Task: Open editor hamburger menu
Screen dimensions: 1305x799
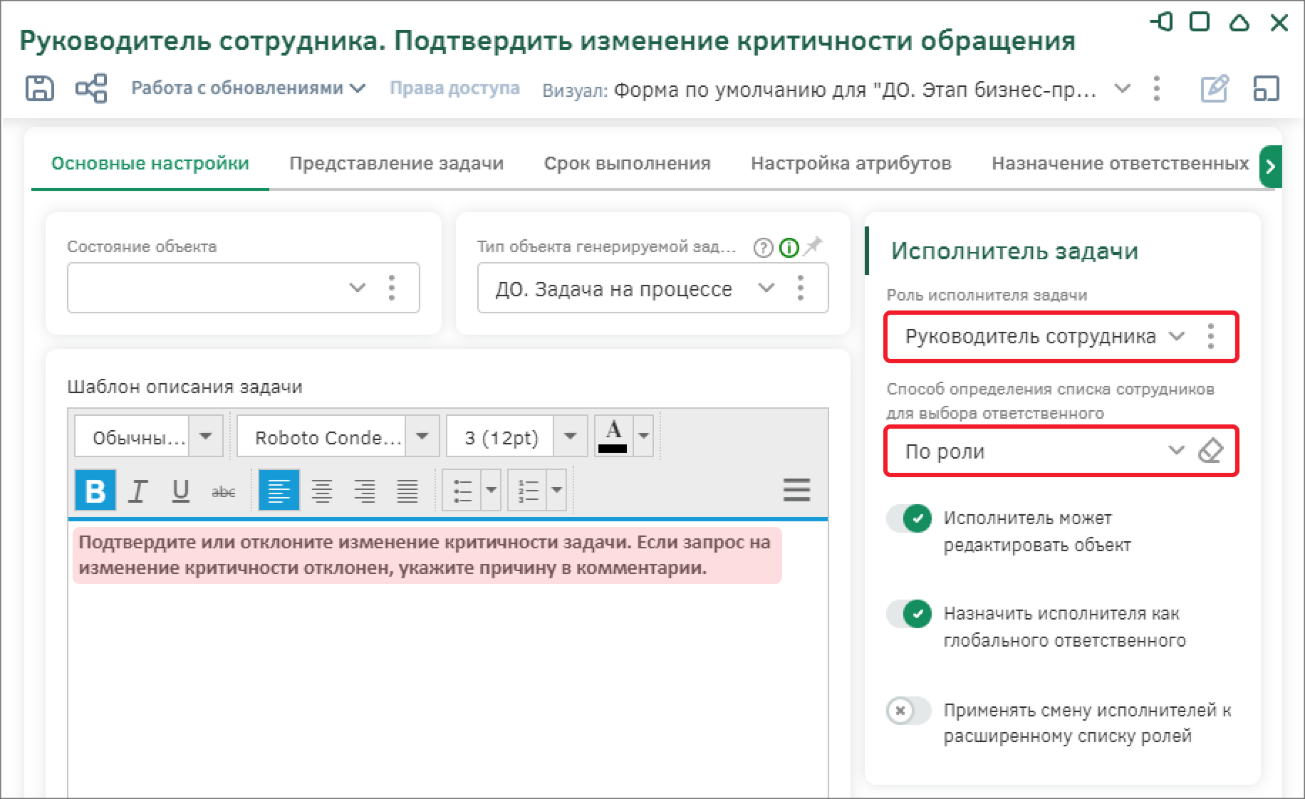Action: coord(796,489)
